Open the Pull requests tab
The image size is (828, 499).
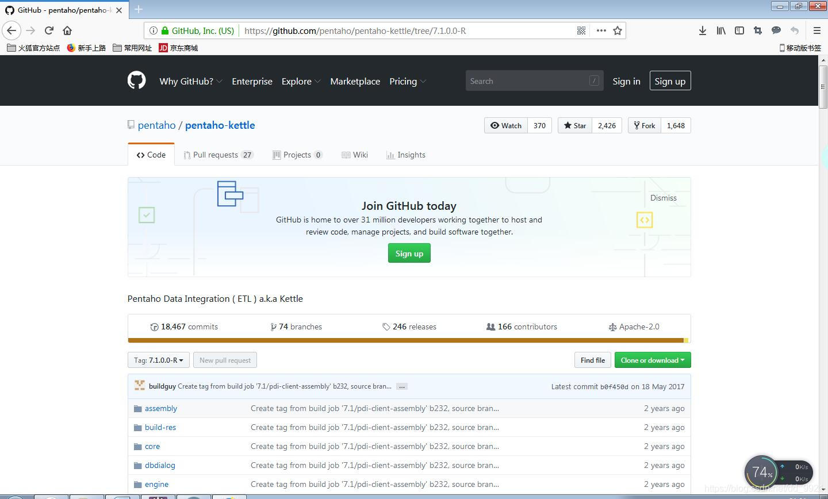point(218,155)
